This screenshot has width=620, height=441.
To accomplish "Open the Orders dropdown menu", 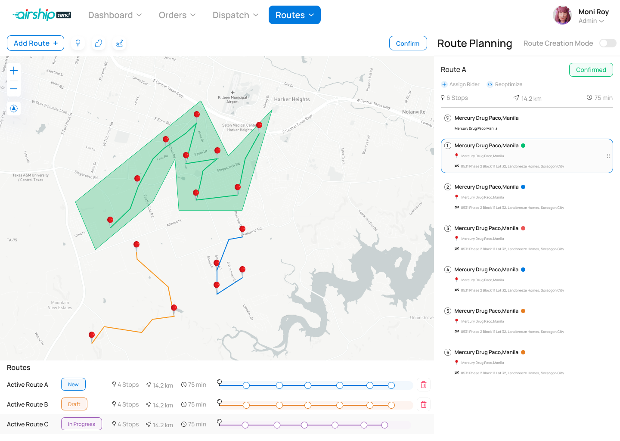I will pyautogui.click(x=177, y=15).
